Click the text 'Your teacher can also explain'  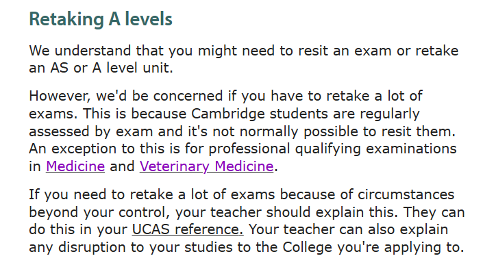click(348, 229)
